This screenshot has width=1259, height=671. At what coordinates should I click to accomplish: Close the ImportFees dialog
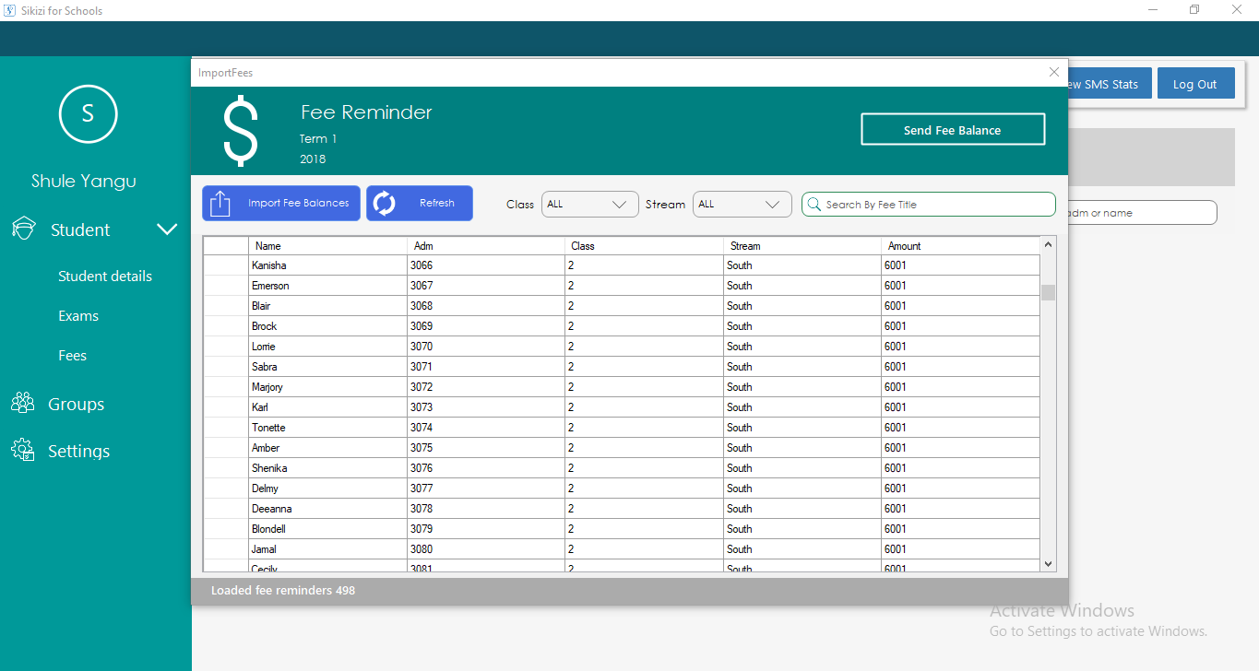[1054, 72]
